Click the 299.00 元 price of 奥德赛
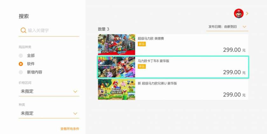 (x=234, y=50)
